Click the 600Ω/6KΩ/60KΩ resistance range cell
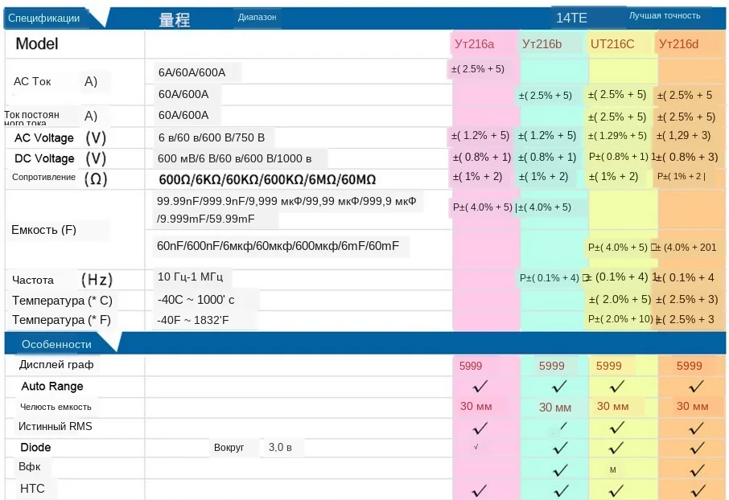The height and width of the screenshot is (500, 729). pos(267,179)
